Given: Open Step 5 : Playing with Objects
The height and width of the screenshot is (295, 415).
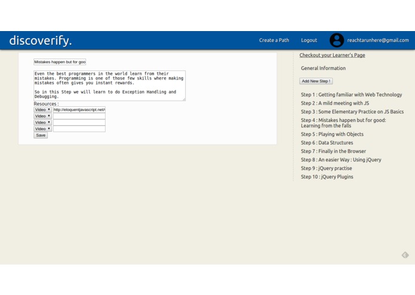Looking at the screenshot, I should [x=332, y=134].
